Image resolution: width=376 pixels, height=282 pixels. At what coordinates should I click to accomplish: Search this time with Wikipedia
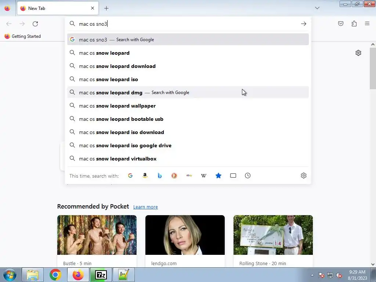click(203, 176)
